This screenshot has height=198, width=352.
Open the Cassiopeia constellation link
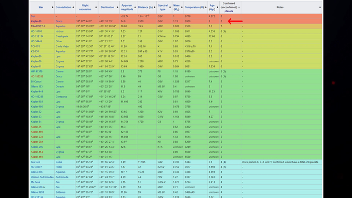(62, 36)
